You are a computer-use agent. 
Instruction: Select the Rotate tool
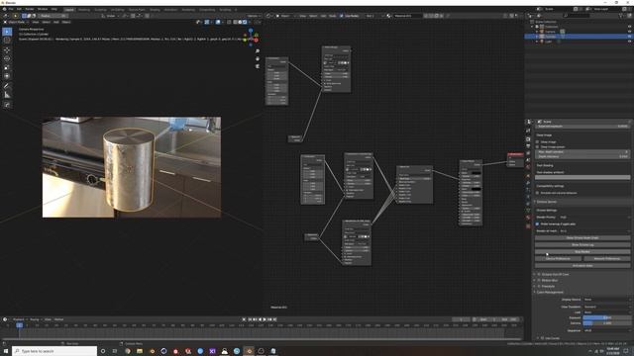tap(7, 58)
